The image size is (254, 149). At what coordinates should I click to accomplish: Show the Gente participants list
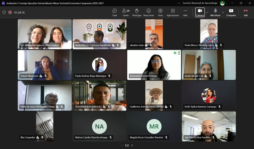(126, 12)
